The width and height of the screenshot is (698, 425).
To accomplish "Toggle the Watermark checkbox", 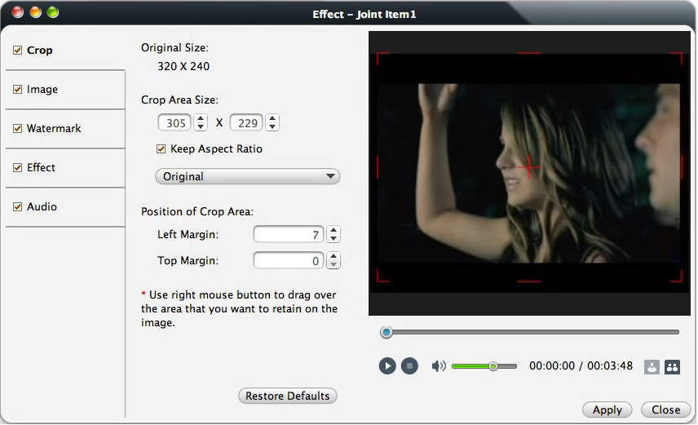I will click(17, 129).
